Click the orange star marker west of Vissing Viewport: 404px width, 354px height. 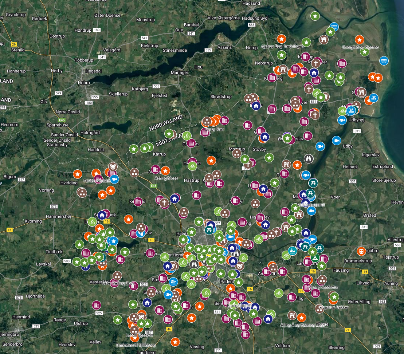175,342
